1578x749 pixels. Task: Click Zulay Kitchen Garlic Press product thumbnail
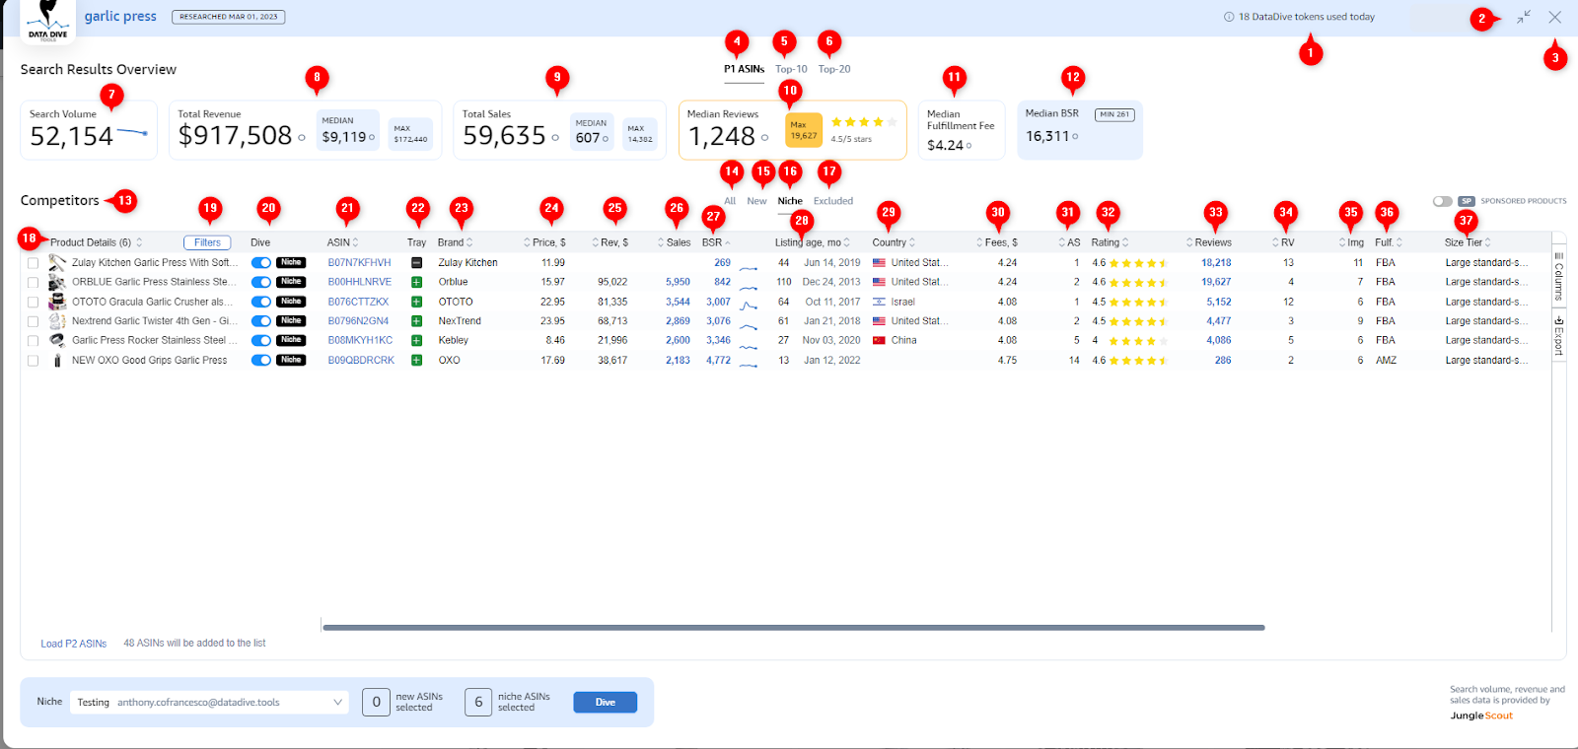click(x=57, y=262)
